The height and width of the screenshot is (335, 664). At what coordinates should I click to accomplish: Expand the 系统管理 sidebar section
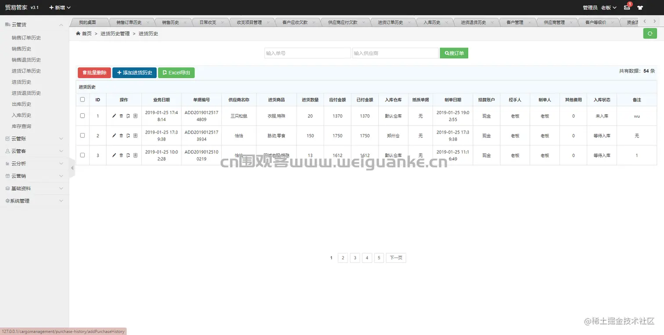(34, 201)
